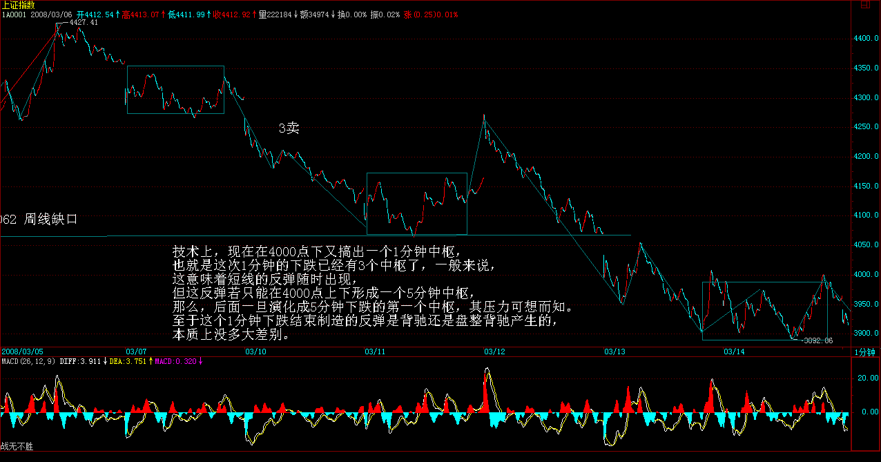The height and width of the screenshot is (462, 881).
Task: Click the MACD(26,12,9) indicator label
Action: [x=28, y=361]
